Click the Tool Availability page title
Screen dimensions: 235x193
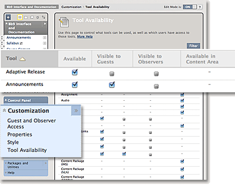tap(93, 20)
